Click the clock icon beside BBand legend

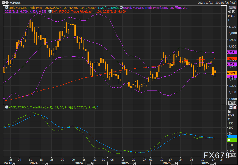click(x=121, y=8)
